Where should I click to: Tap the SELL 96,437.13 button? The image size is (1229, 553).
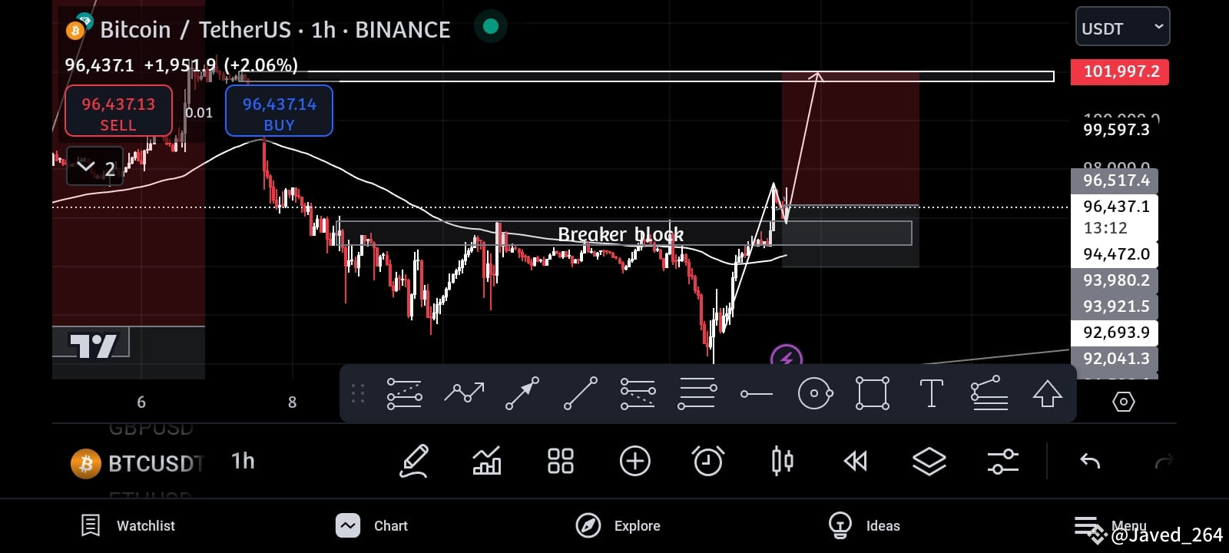pyautogui.click(x=118, y=112)
